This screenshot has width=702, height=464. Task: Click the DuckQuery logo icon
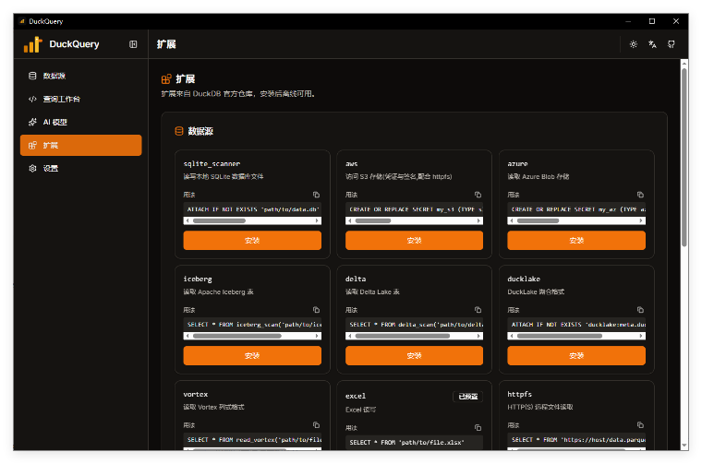pos(32,44)
